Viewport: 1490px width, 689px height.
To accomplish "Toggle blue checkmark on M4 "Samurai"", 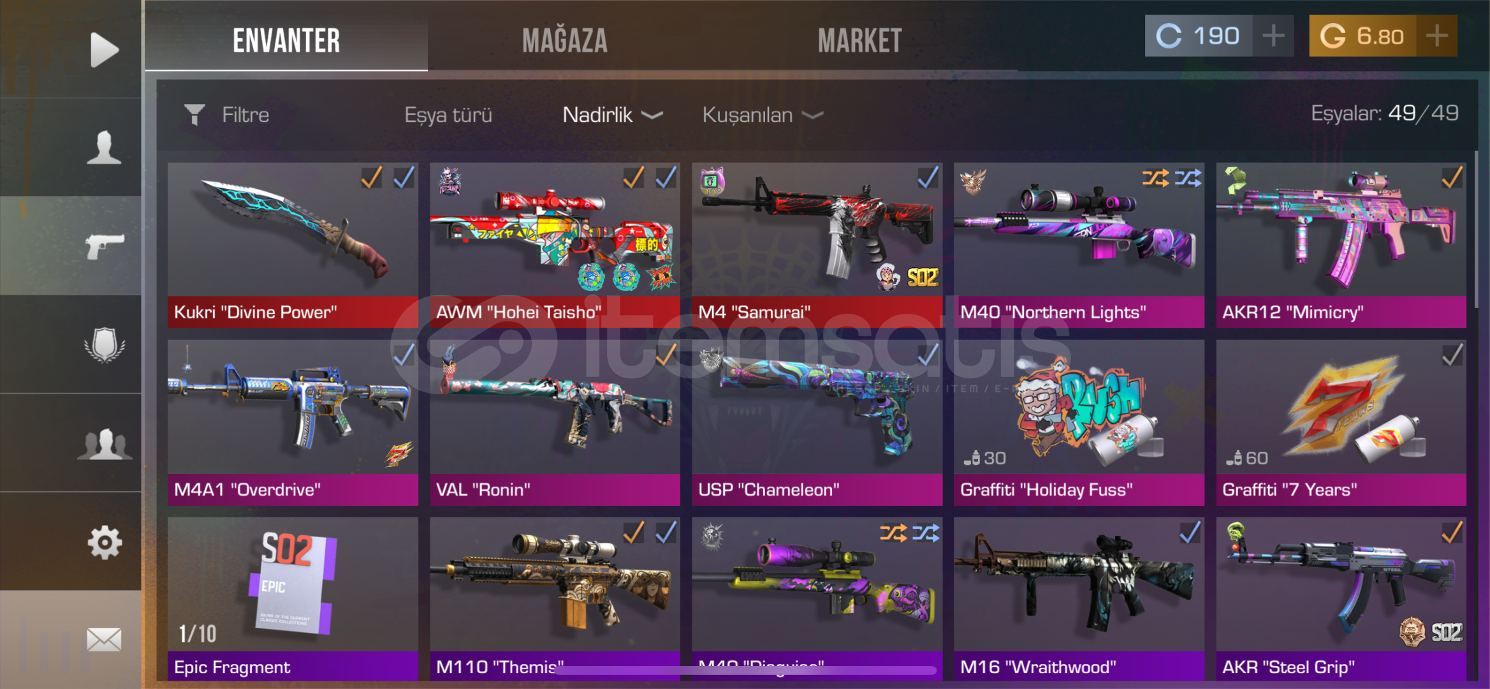I will pos(928,177).
